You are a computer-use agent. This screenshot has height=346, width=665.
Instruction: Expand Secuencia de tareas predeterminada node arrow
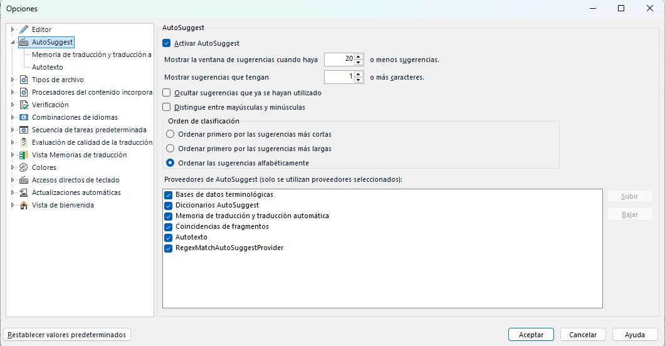13,130
